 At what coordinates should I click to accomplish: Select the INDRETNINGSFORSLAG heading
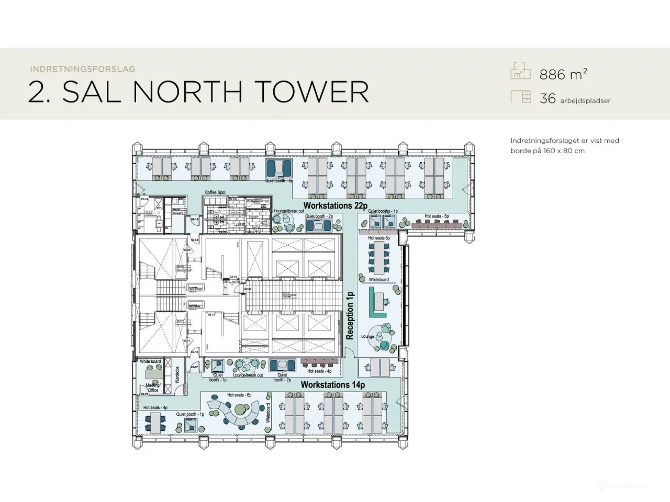point(83,69)
